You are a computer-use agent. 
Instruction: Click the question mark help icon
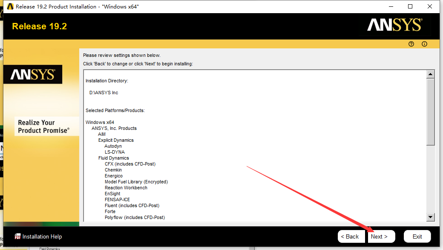click(x=411, y=44)
